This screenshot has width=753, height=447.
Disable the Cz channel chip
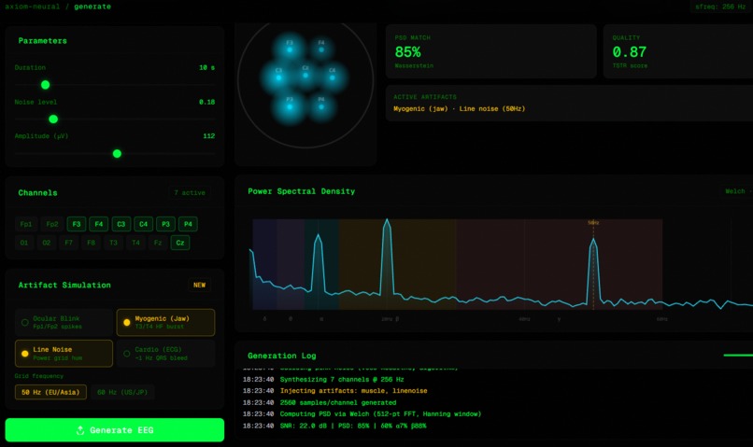180,243
